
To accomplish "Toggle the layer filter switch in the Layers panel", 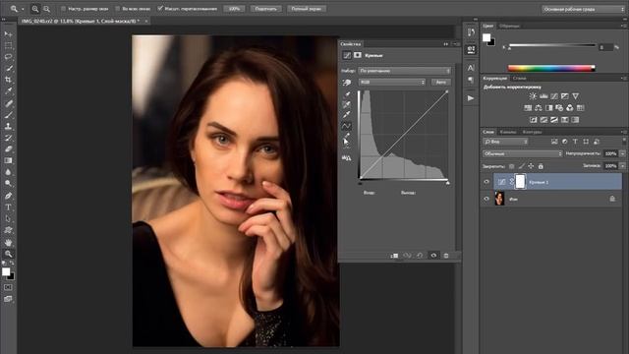I will (x=624, y=141).
